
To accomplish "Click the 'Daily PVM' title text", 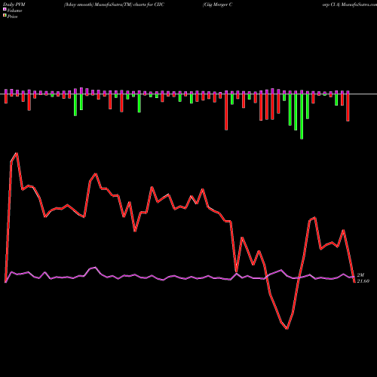I will click(x=14, y=5).
